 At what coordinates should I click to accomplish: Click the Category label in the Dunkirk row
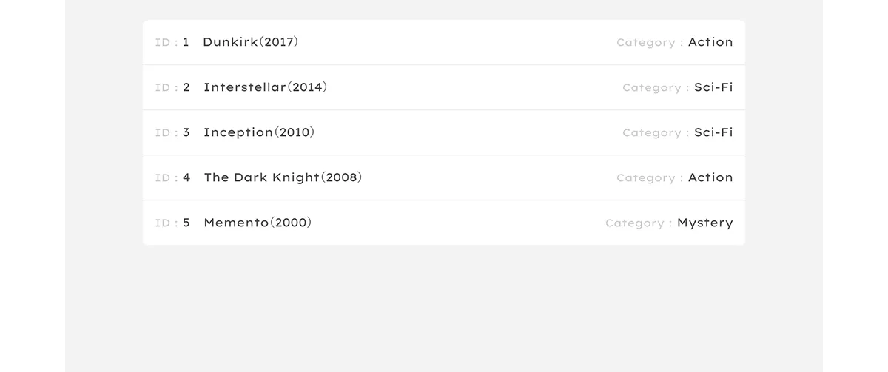[x=646, y=43]
